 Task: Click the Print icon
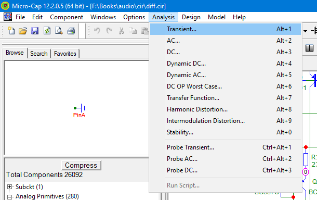click(71, 31)
